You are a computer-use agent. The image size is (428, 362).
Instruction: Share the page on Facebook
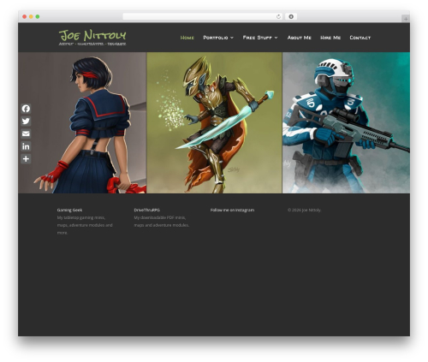pyautogui.click(x=26, y=109)
